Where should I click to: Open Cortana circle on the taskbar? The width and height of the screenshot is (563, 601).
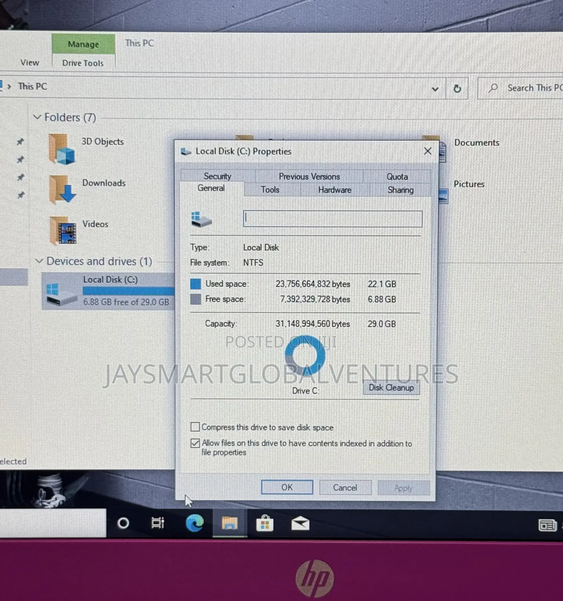click(123, 523)
